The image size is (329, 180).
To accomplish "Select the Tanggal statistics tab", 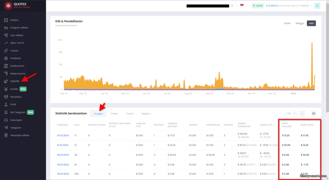I will click(x=98, y=113).
